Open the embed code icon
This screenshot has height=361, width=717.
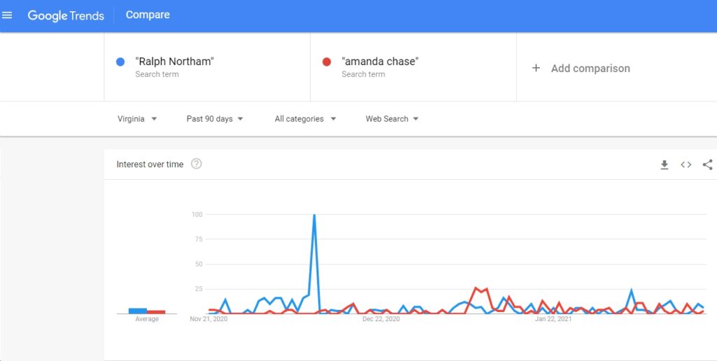coord(685,165)
